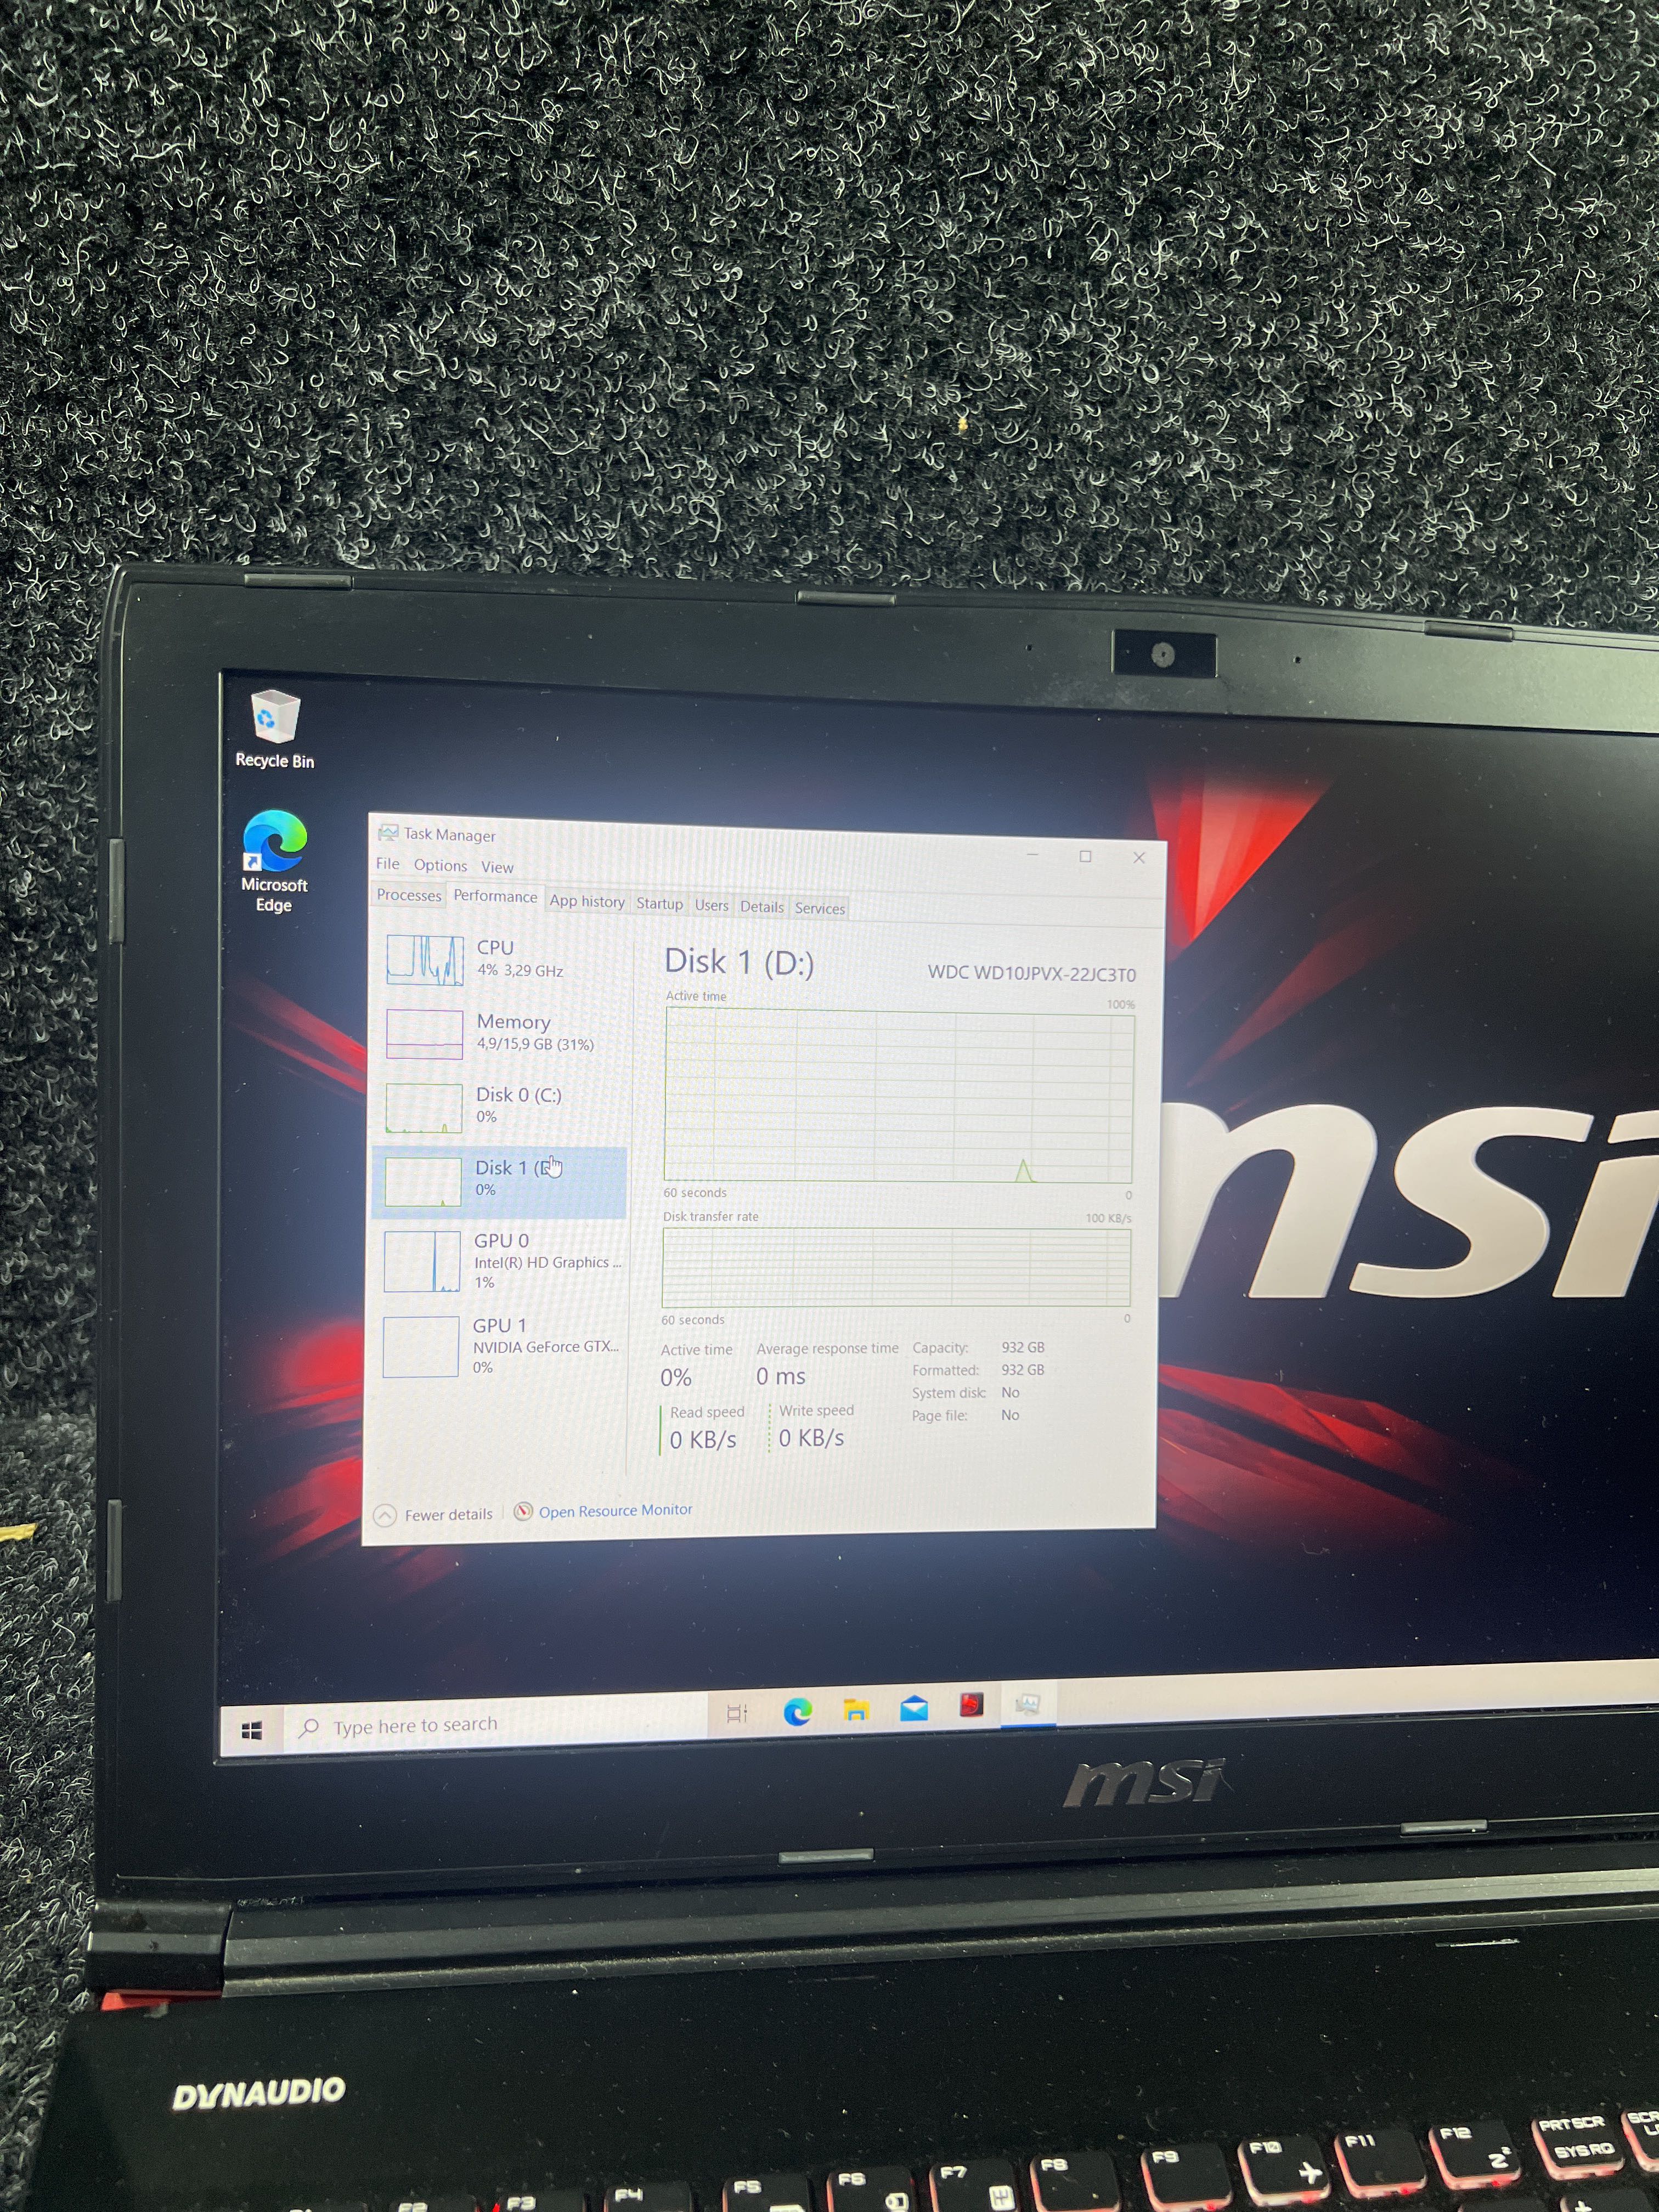
Task: Click the Windows Start button
Action: 252,1730
